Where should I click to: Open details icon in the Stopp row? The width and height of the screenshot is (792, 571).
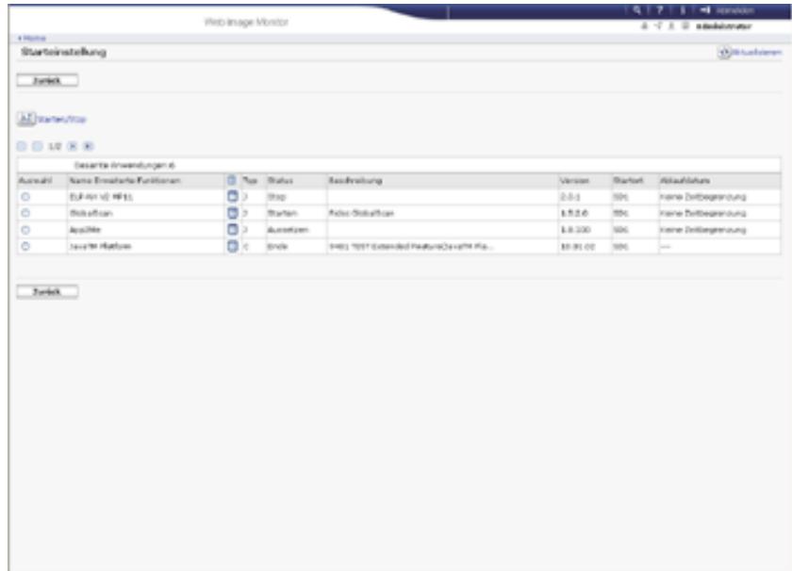tap(232, 196)
